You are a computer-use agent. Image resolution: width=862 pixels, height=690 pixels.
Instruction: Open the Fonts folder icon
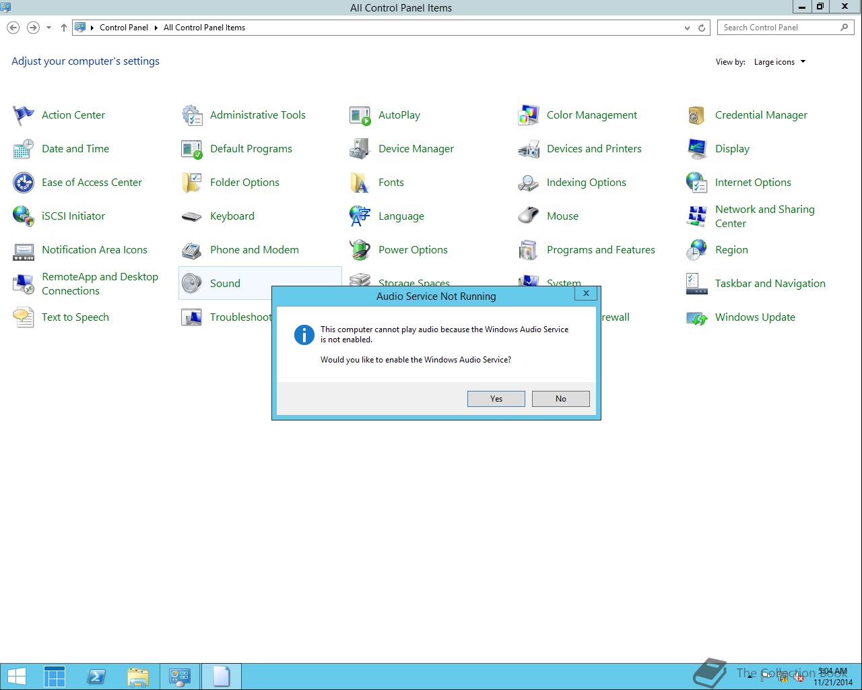[x=360, y=183]
